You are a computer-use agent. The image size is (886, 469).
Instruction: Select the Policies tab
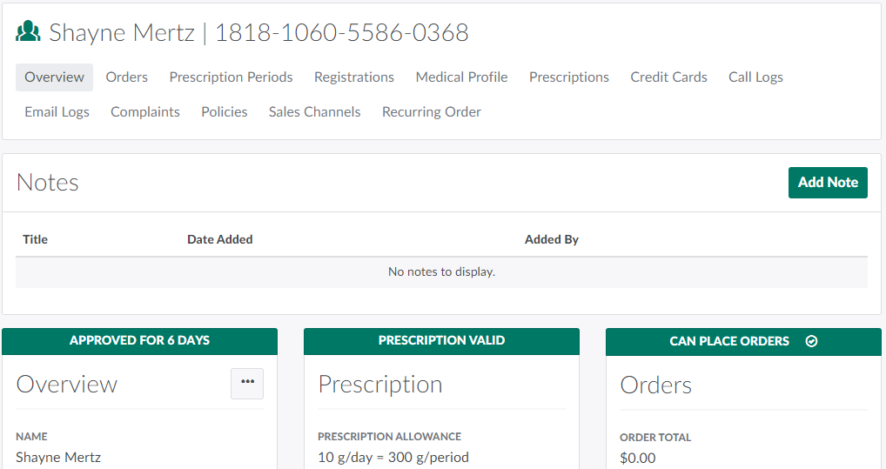click(225, 112)
